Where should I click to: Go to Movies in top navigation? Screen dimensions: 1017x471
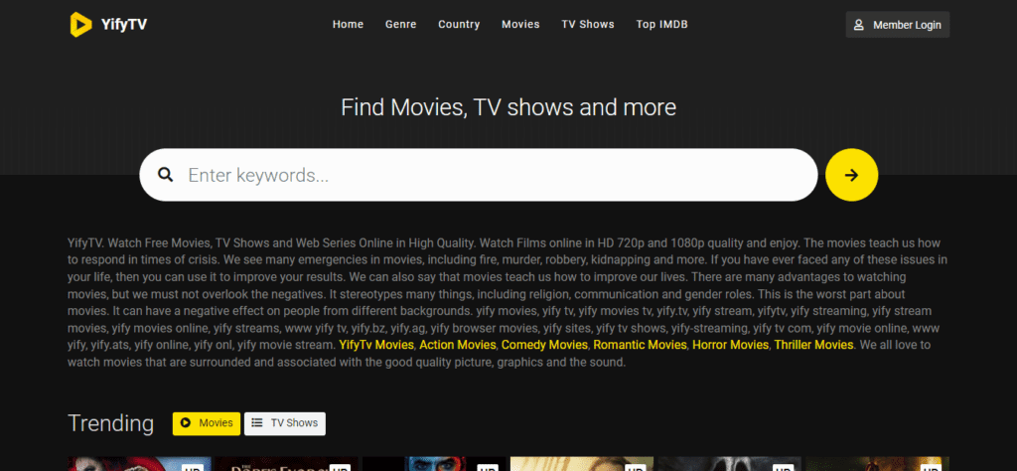point(520,25)
